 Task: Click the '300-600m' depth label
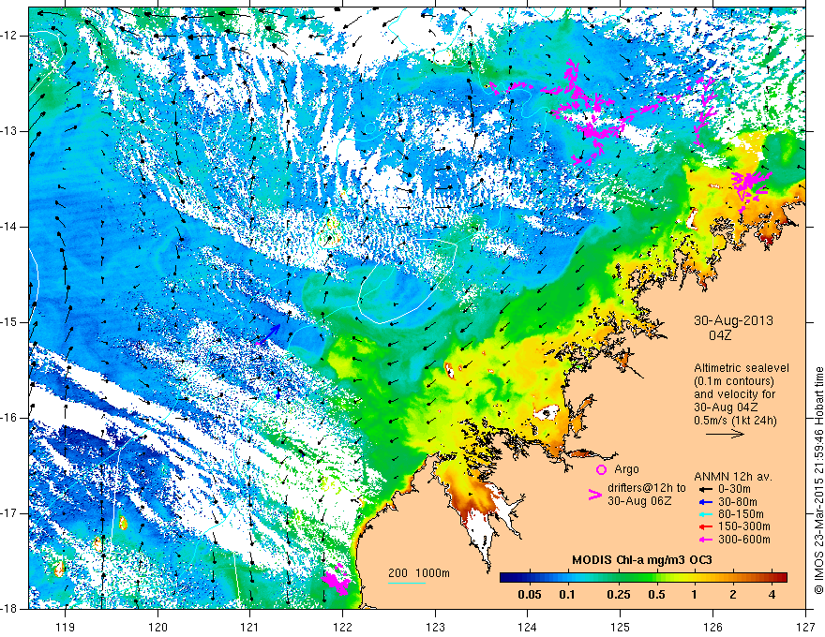744,540
